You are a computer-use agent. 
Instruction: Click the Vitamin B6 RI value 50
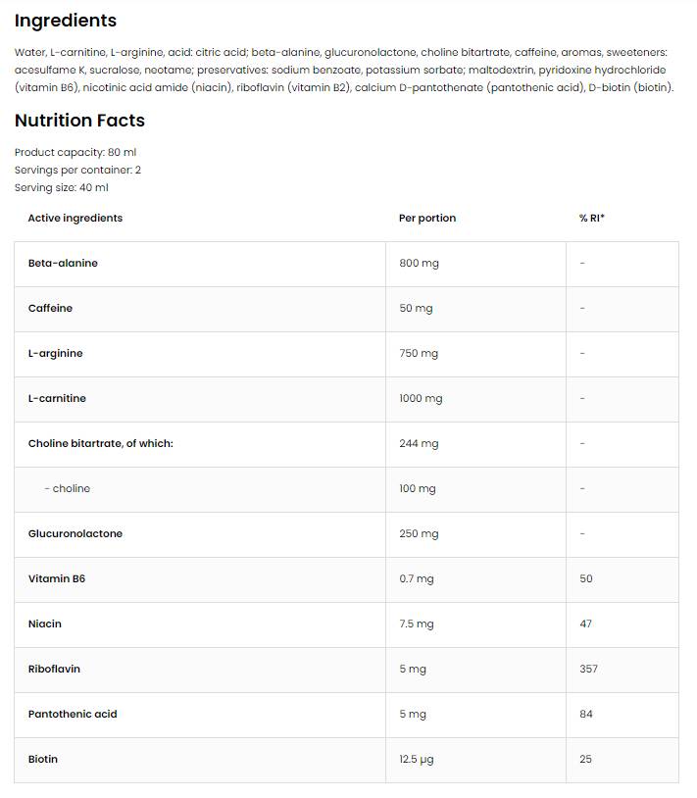coord(586,578)
